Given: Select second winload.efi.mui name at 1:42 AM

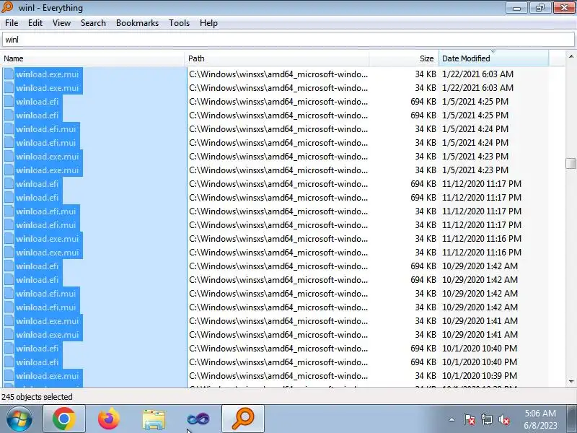Looking at the screenshot, I should click(x=46, y=307).
